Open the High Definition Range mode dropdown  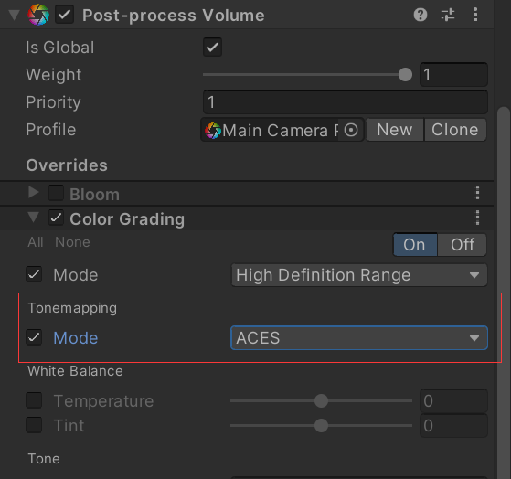(359, 275)
